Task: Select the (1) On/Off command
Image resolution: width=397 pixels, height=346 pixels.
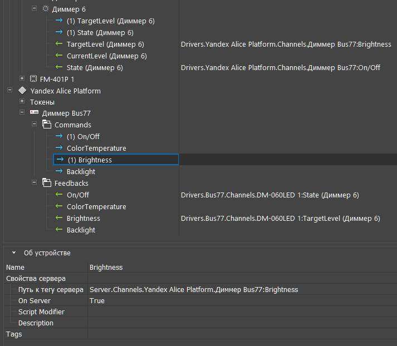Action: pyautogui.click(x=83, y=137)
